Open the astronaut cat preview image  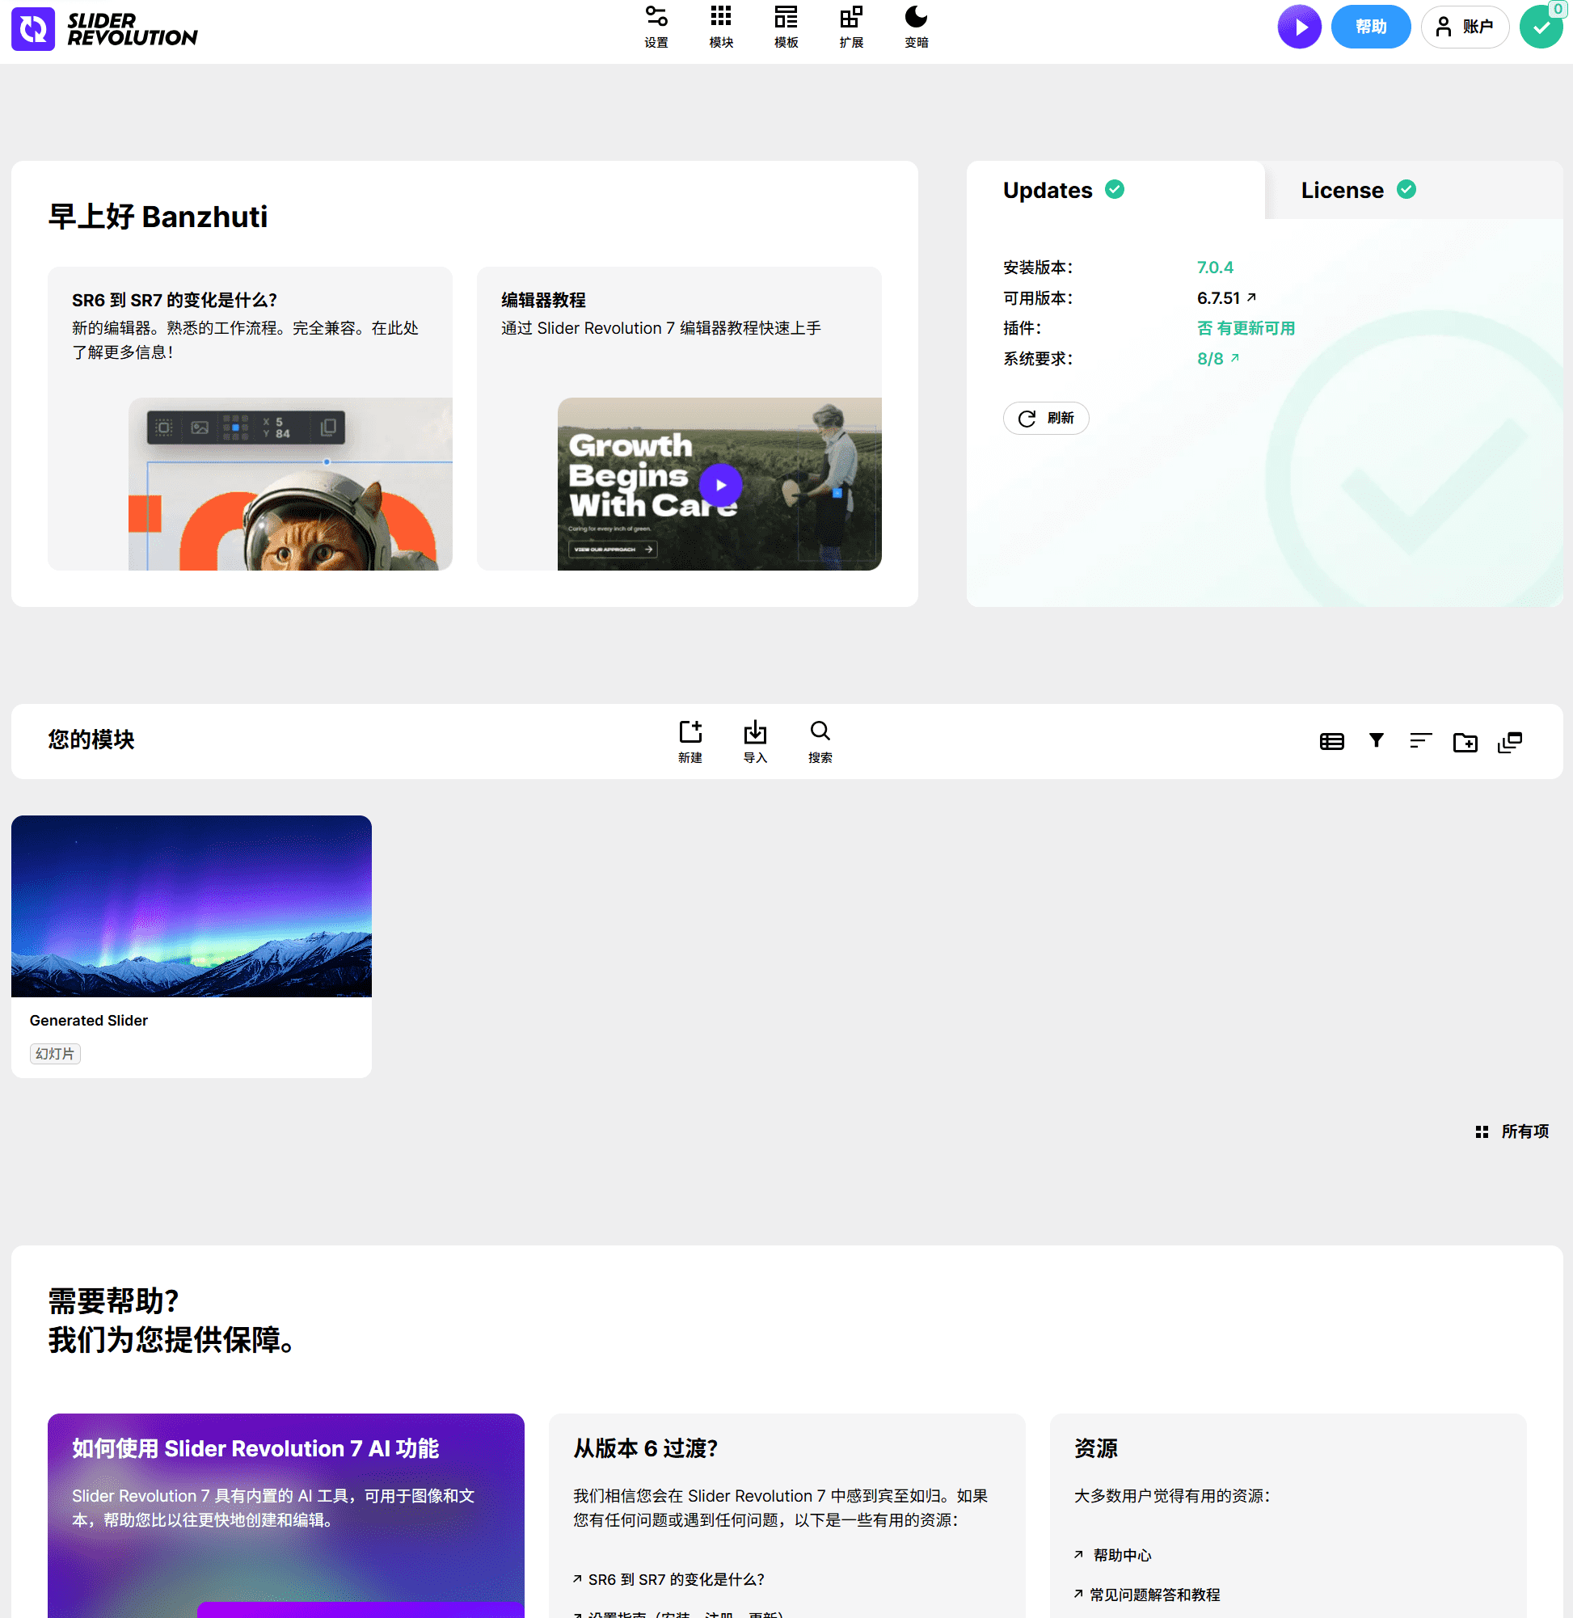pos(291,485)
